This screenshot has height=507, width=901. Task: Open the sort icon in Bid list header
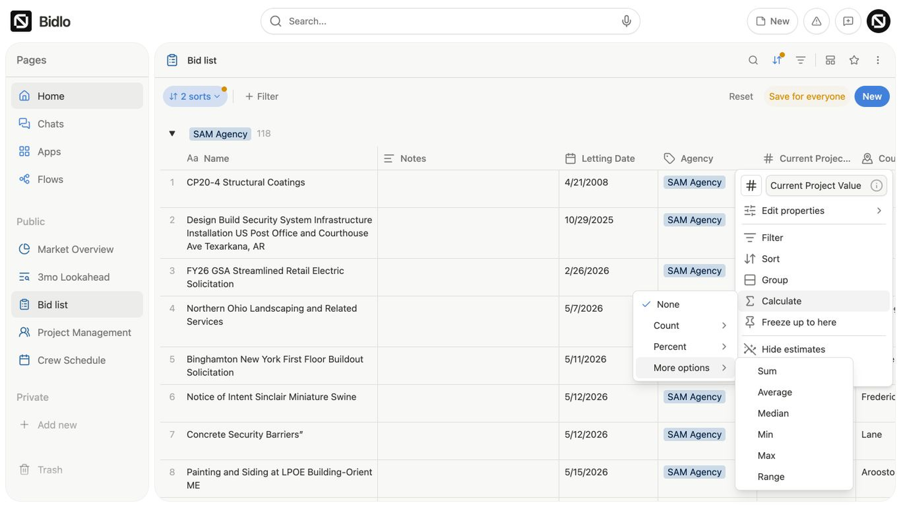[x=777, y=60]
